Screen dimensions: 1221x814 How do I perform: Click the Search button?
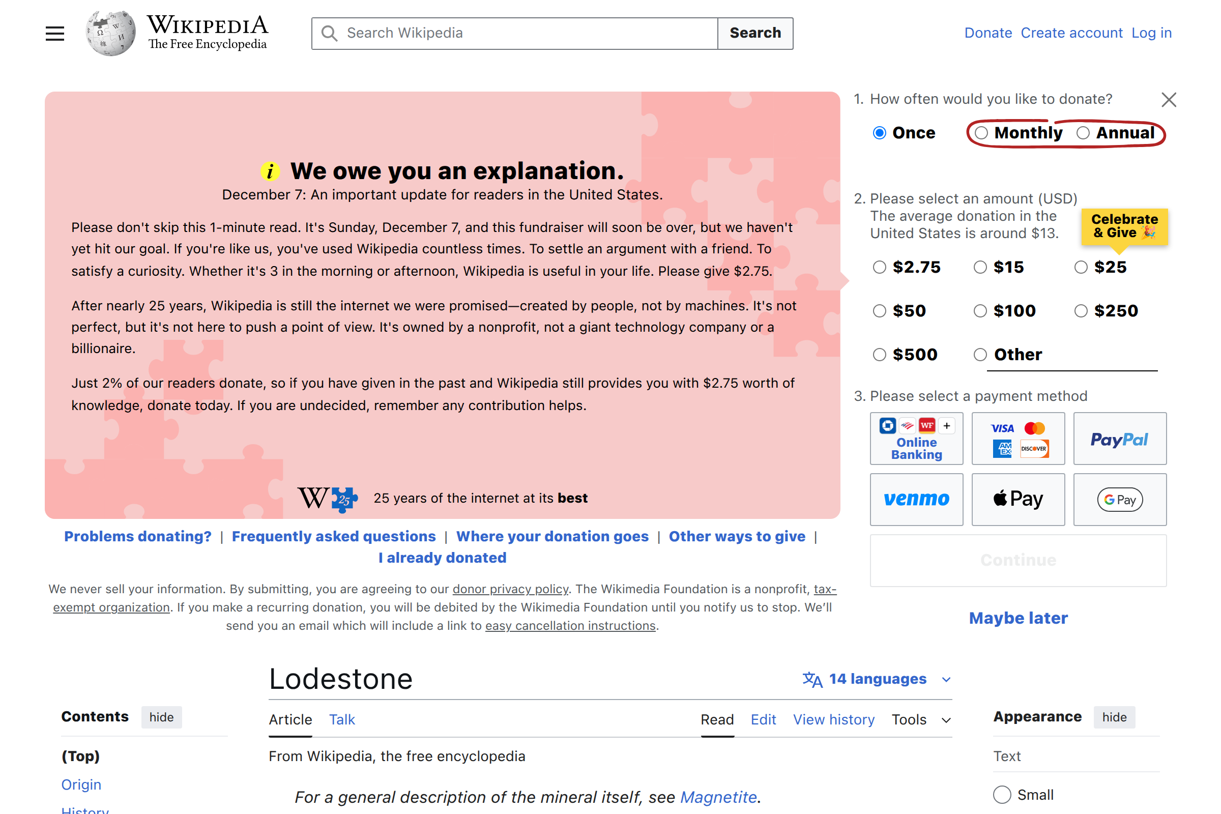pyautogui.click(x=755, y=33)
